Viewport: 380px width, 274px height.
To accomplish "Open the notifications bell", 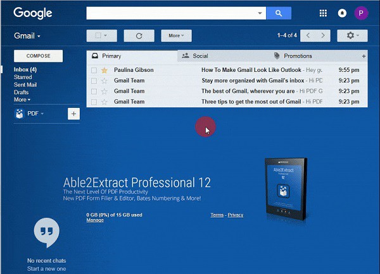I will pos(342,13).
